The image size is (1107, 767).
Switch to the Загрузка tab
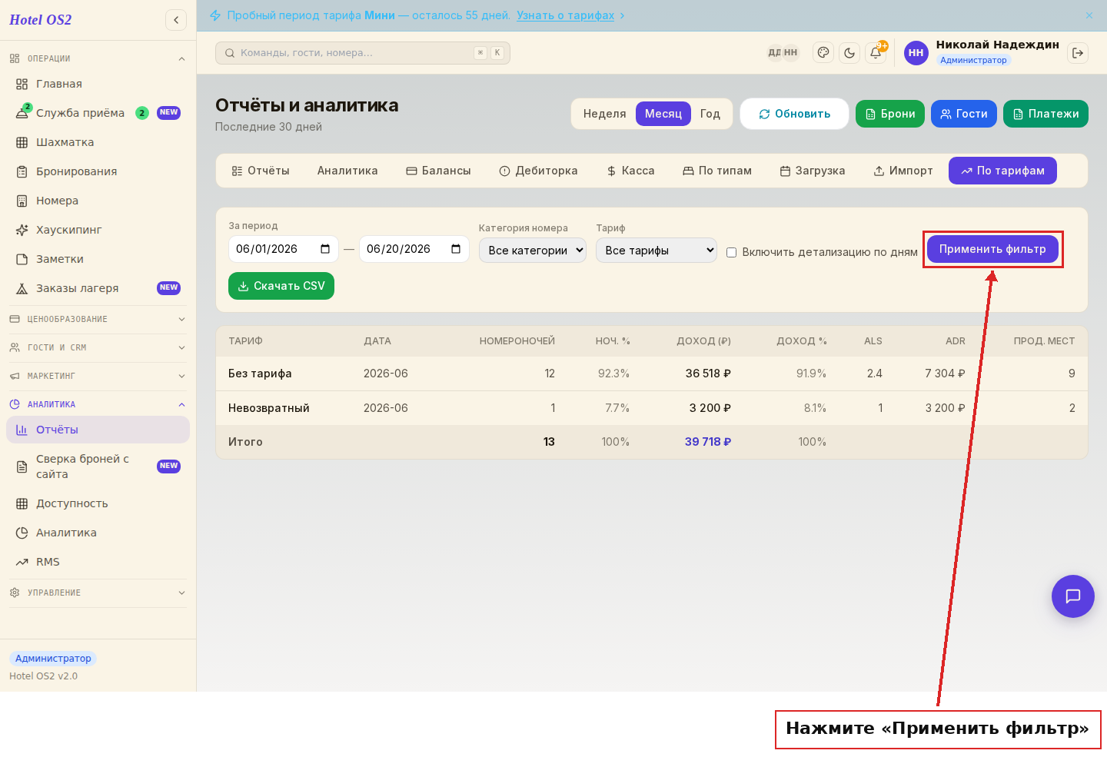(x=813, y=171)
